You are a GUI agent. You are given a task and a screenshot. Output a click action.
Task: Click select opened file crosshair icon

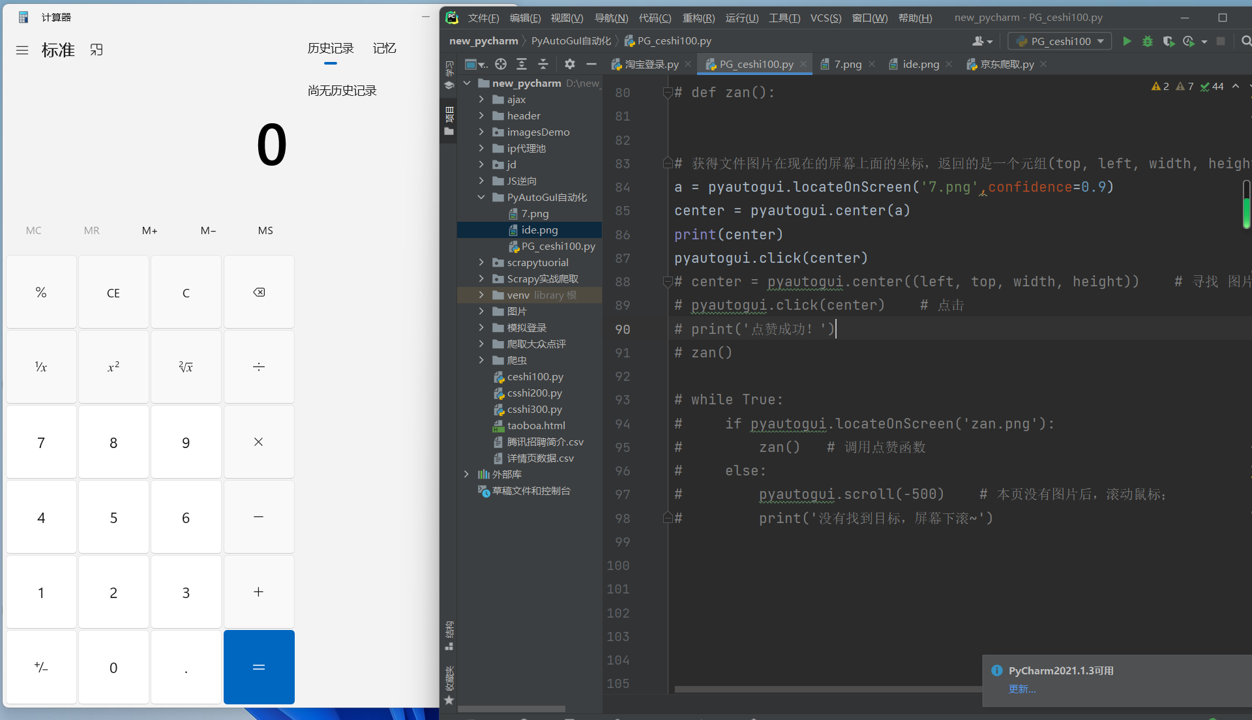click(501, 64)
